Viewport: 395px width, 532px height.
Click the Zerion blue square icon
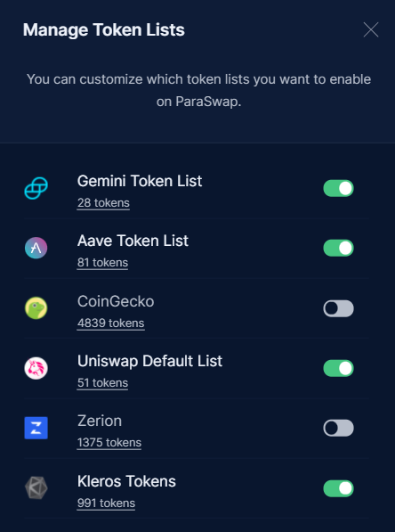click(36, 428)
